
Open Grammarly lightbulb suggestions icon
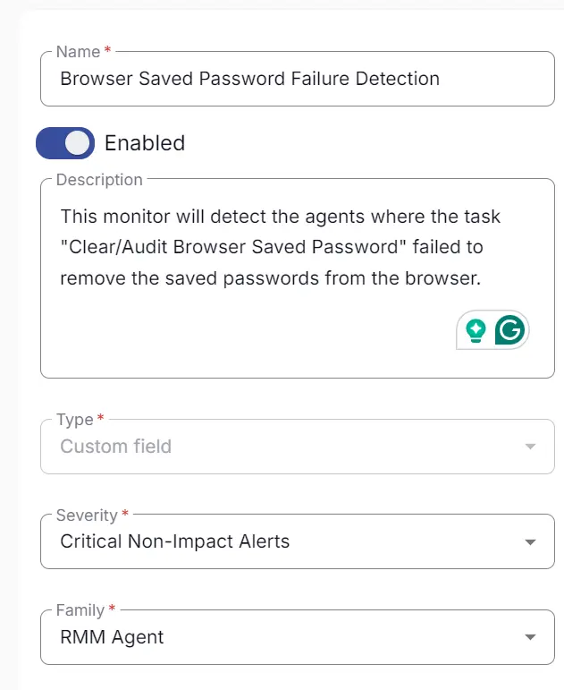click(476, 330)
